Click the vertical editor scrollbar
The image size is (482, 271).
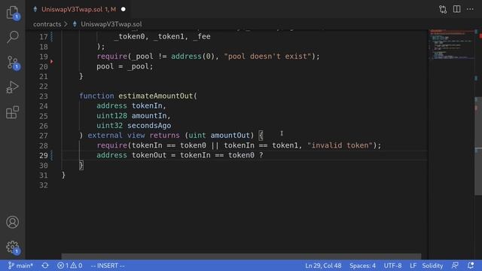tap(478, 145)
